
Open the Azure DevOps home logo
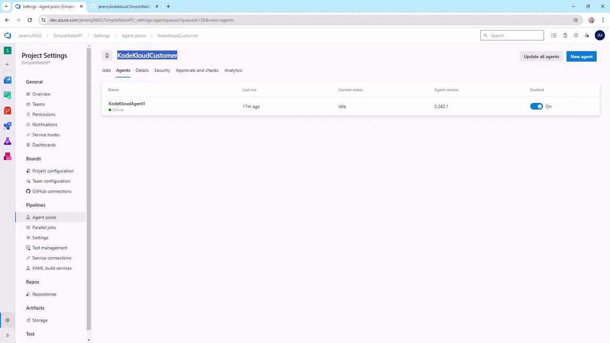point(7,35)
